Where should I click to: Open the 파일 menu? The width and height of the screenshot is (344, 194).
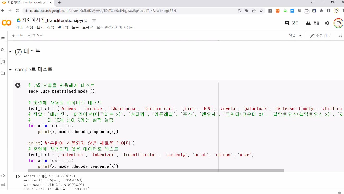[19, 27]
